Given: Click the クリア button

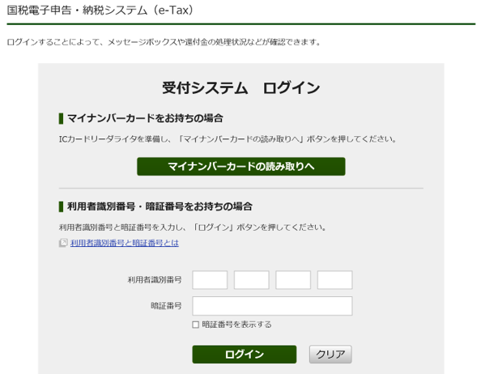Looking at the screenshot, I should tap(330, 355).
